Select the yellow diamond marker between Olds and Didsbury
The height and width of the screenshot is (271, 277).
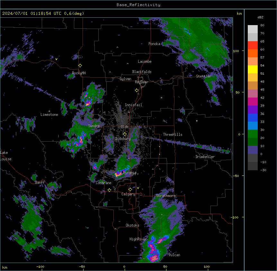click(x=125, y=134)
